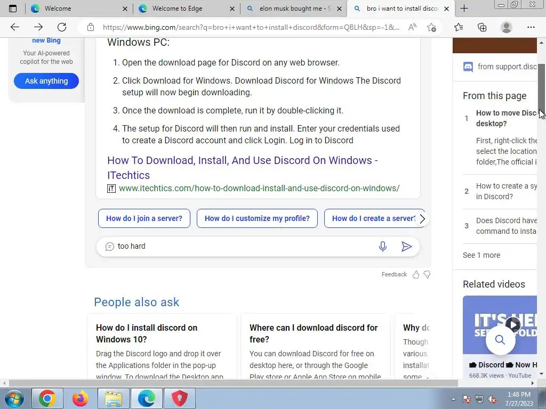Give thumbs up feedback

point(416,274)
